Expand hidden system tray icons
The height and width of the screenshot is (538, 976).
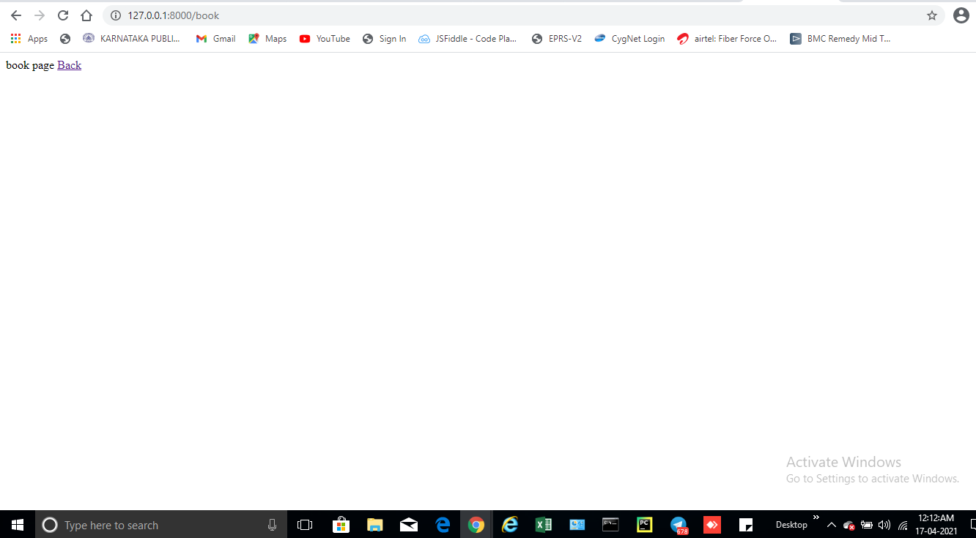(x=831, y=524)
